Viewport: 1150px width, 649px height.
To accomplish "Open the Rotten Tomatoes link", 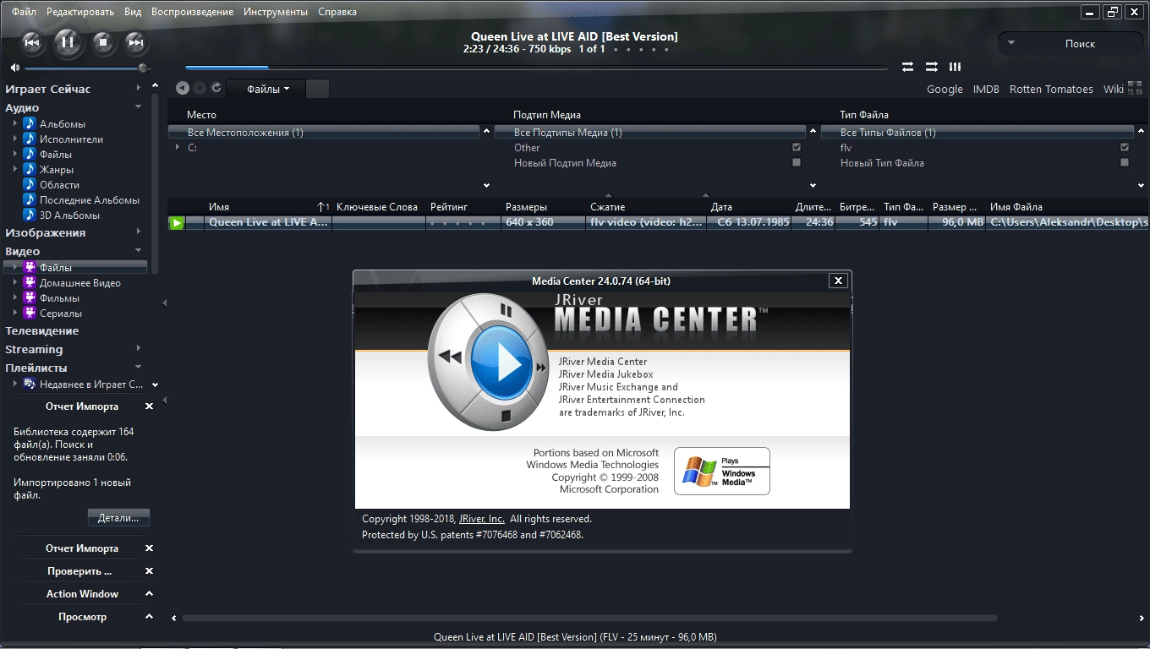I will point(1051,89).
